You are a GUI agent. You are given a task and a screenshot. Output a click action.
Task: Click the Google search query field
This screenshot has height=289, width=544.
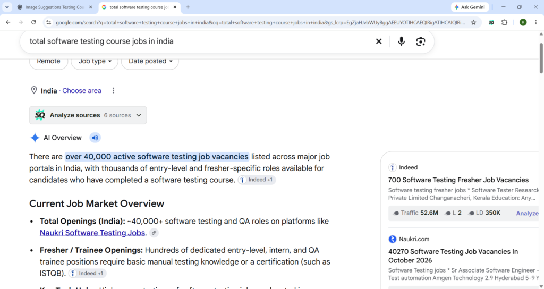click(x=198, y=41)
